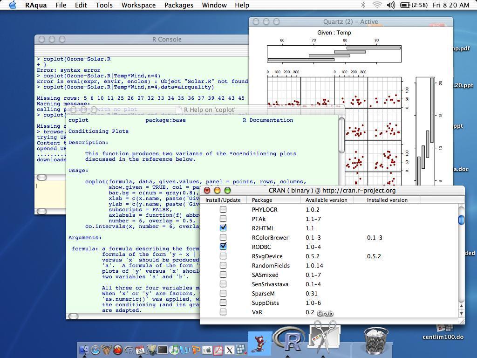The width and height of the screenshot is (477, 358).
Task: Tick the SparseM package checkbox
Action: click(x=223, y=293)
